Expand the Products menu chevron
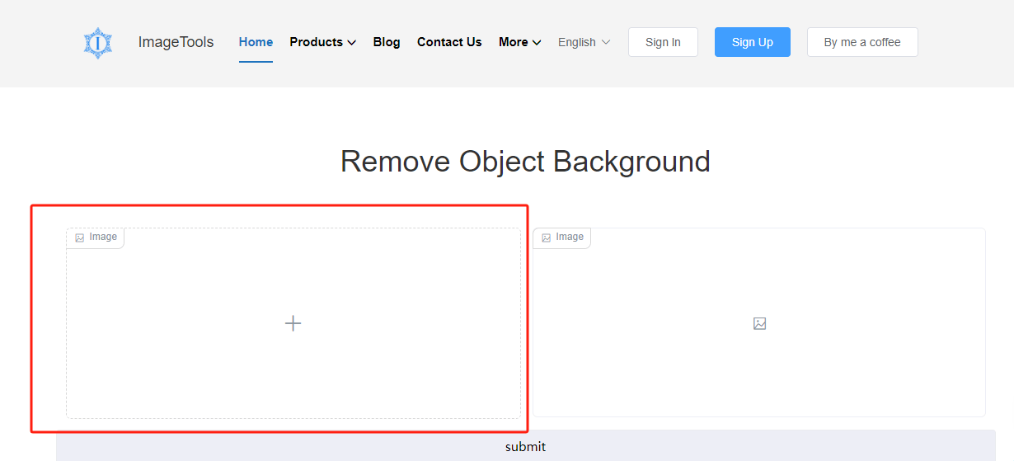 [x=351, y=43]
